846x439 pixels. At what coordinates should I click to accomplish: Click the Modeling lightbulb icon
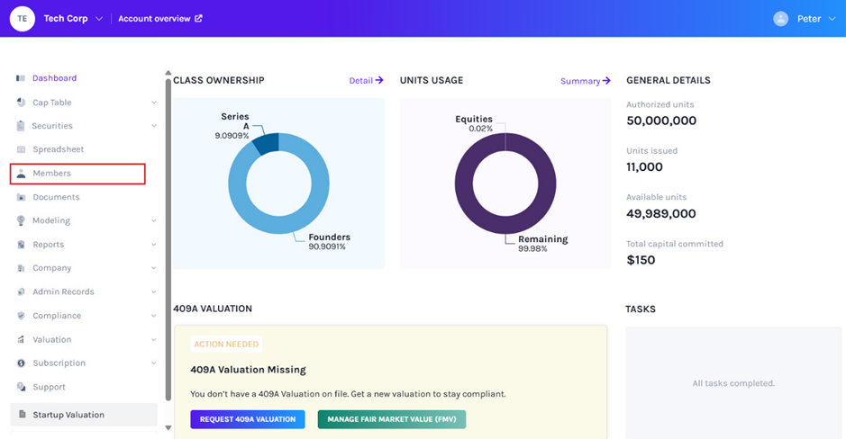[x=21, y=220]
